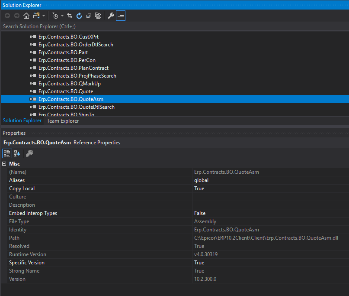Collapse the Misc property category
The width and height of the screenshot is (349, 296).
click(x=5, y=164)
